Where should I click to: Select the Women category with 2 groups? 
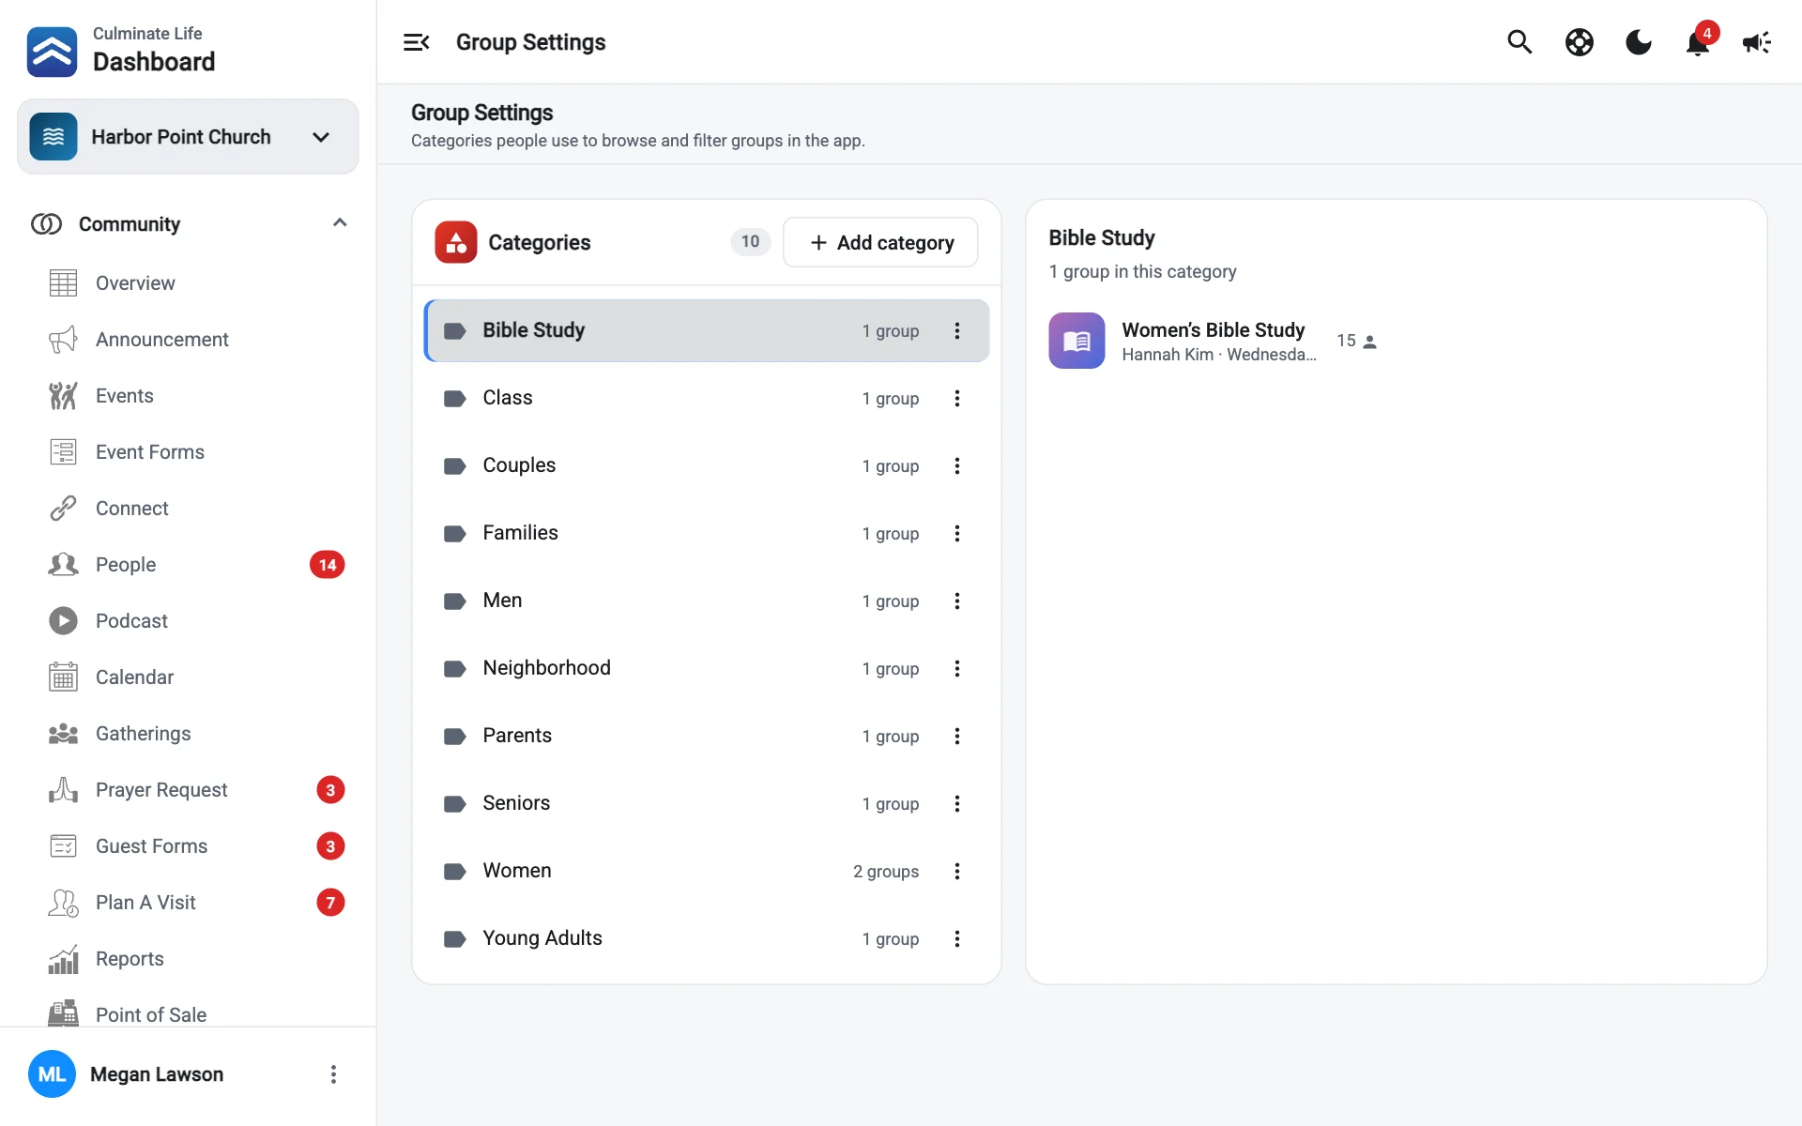707,871
